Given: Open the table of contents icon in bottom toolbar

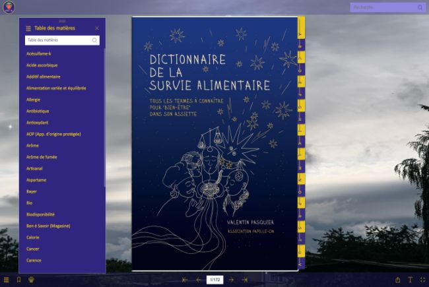Looking at the screenshot, I should (7, 280).
